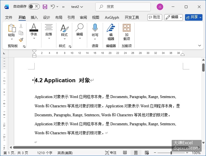Open the 样式 styles pane dialog launcher
The width and height of the screenshot is (206, 156).
pyautogui.click(x=70, y=46)
